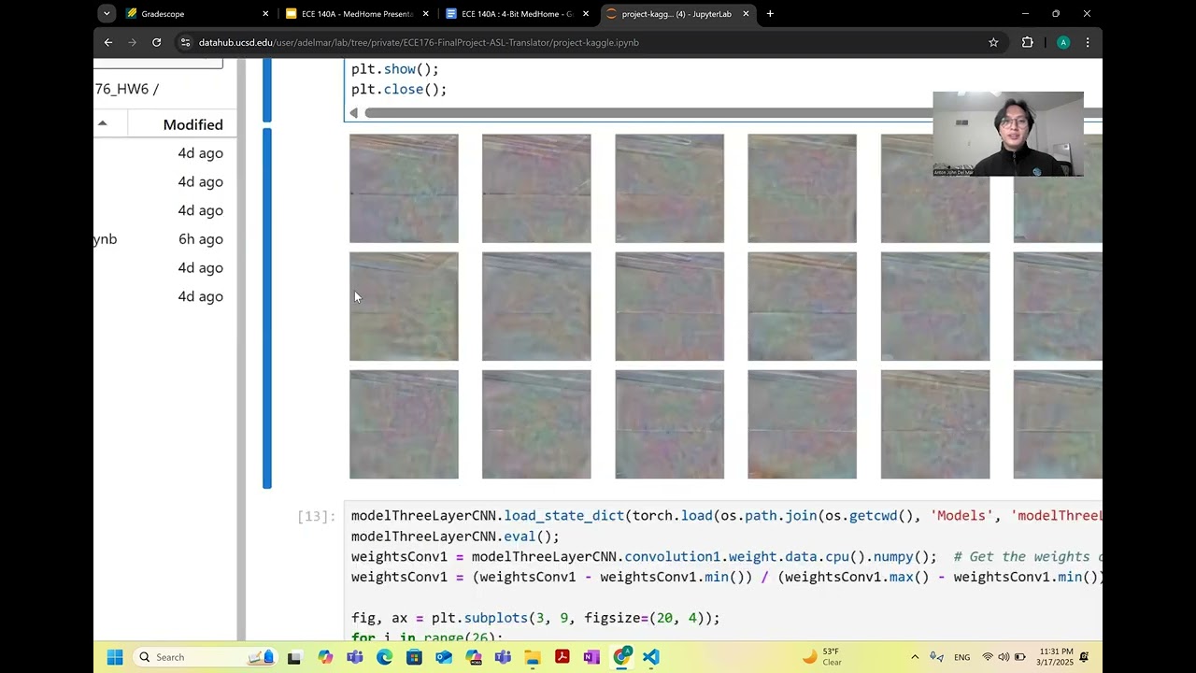The image size is (1196, 673).
Task: Collapse the code cell with plt.show()
Action: [267, 91]
